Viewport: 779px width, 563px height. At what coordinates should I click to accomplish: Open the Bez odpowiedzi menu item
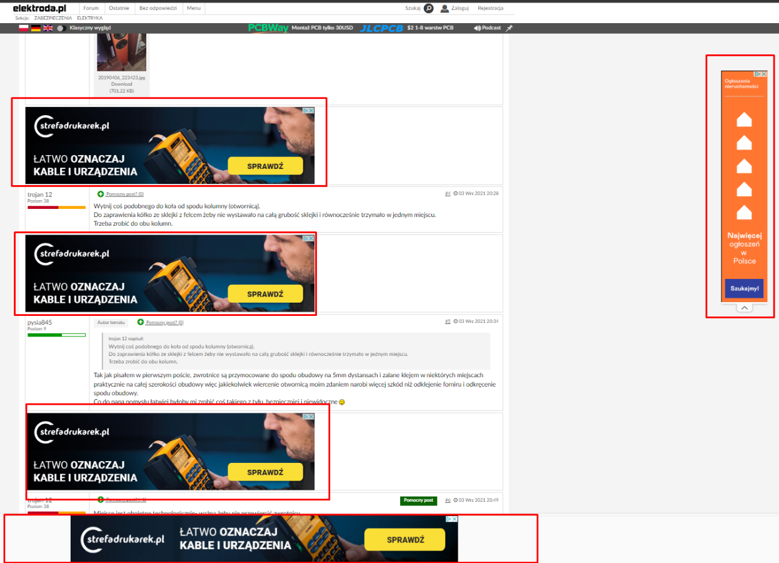[158, 8]
